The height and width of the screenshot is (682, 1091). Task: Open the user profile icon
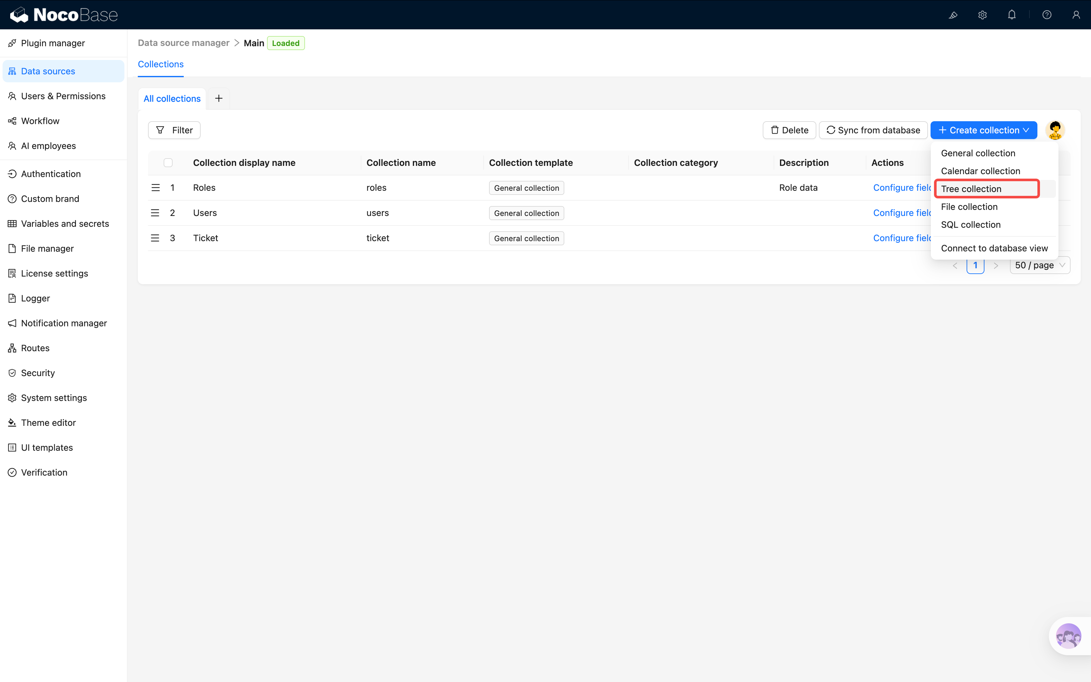pos(1076,15)
